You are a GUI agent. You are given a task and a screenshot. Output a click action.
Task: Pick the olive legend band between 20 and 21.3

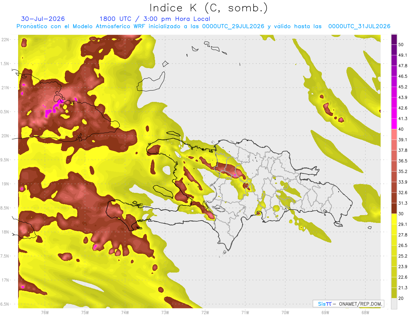point(394,293)
